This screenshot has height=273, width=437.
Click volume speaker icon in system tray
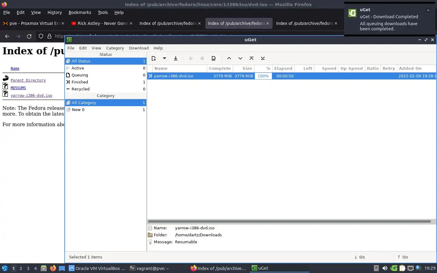point(385,268)
